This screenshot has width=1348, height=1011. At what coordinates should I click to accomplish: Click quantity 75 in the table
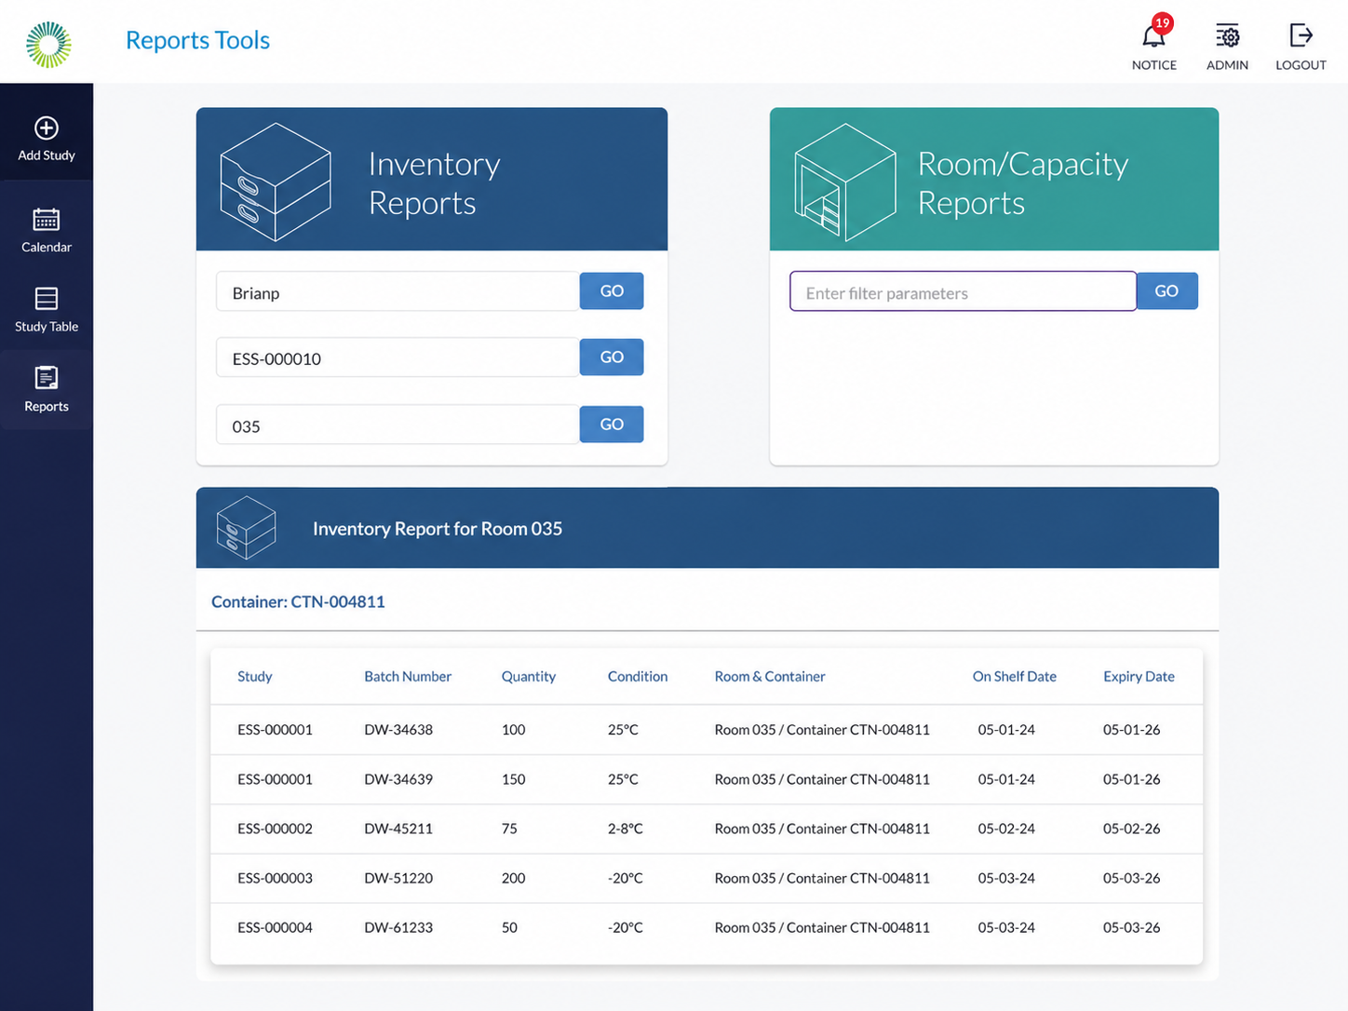coord(509,829)
